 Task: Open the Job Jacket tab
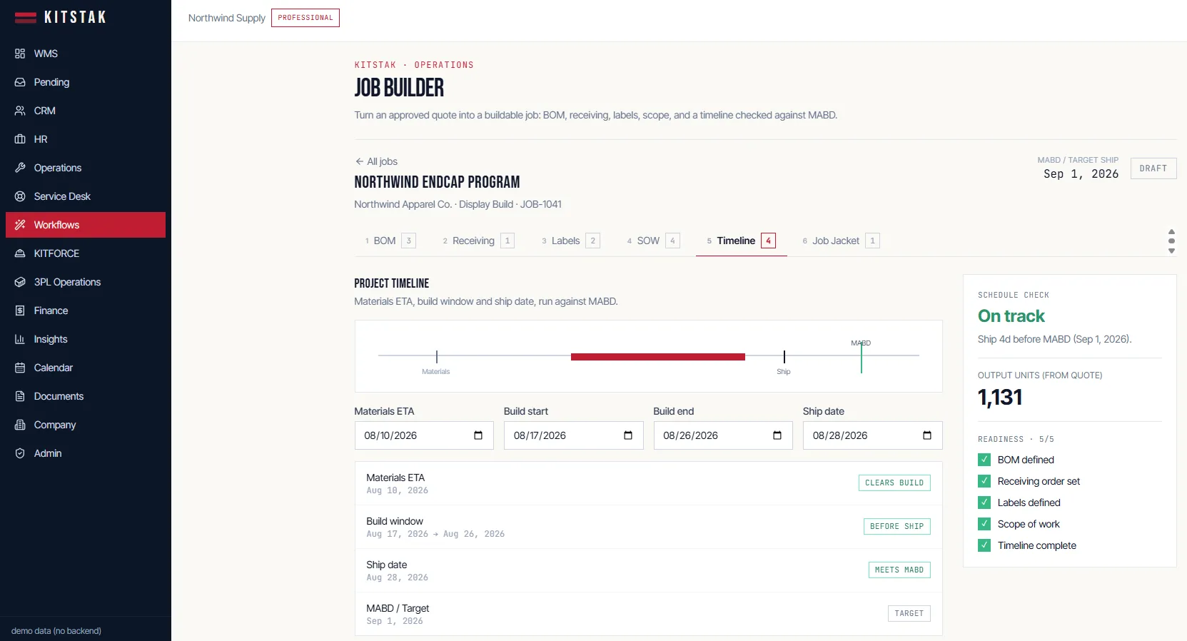(x=840, y=241)
